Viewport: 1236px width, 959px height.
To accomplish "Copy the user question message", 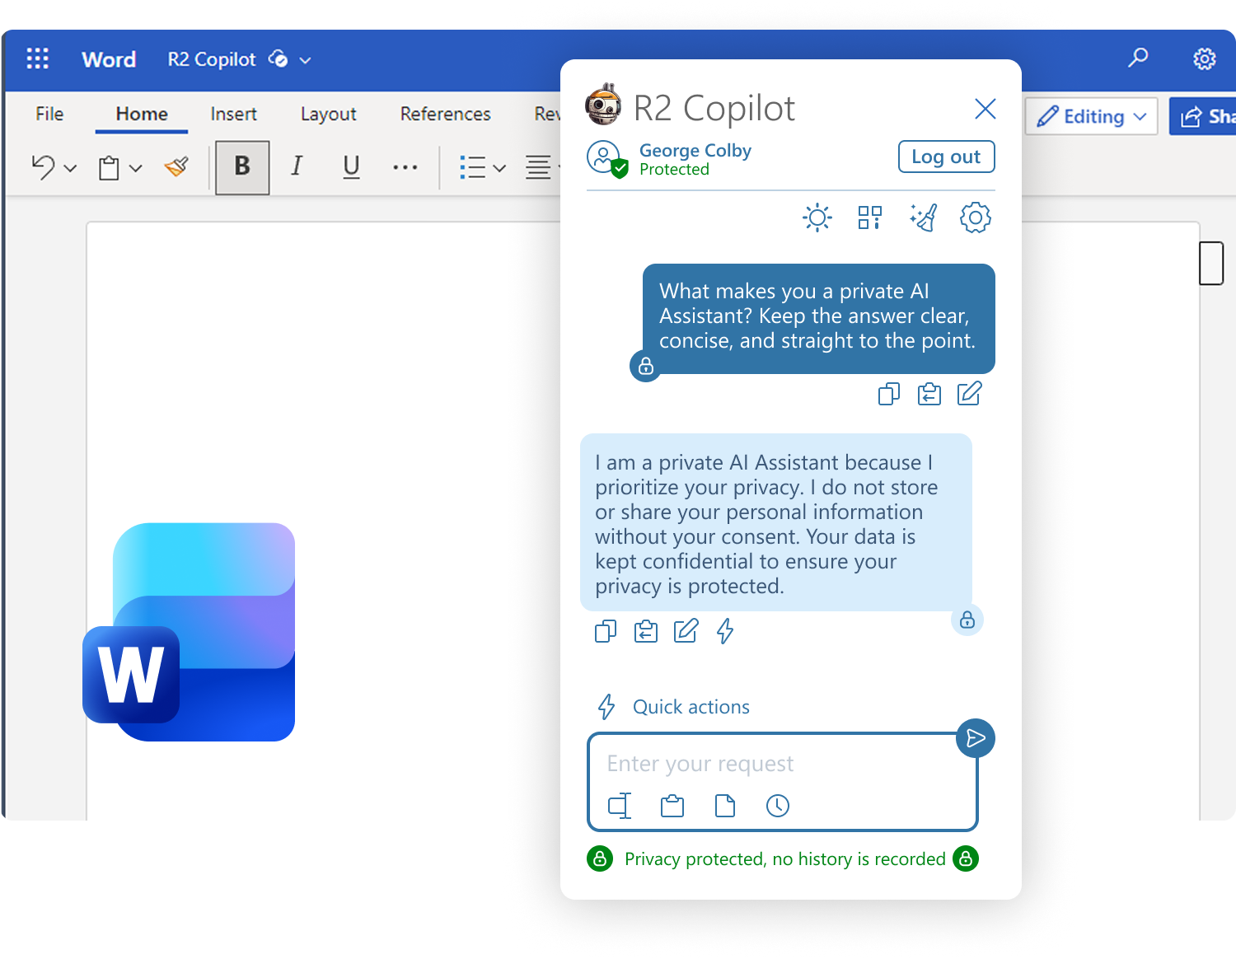I will (889, 394).
